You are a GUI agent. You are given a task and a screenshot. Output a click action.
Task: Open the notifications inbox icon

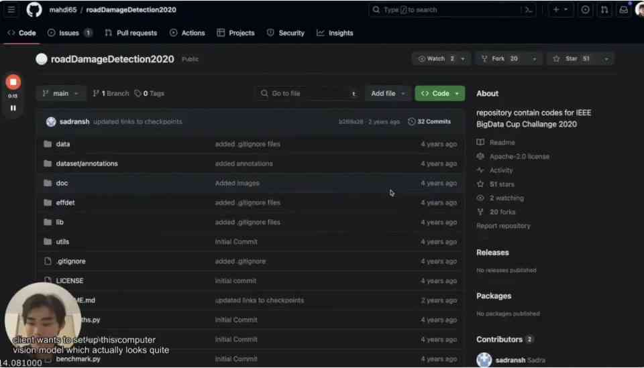click(623, 10)
